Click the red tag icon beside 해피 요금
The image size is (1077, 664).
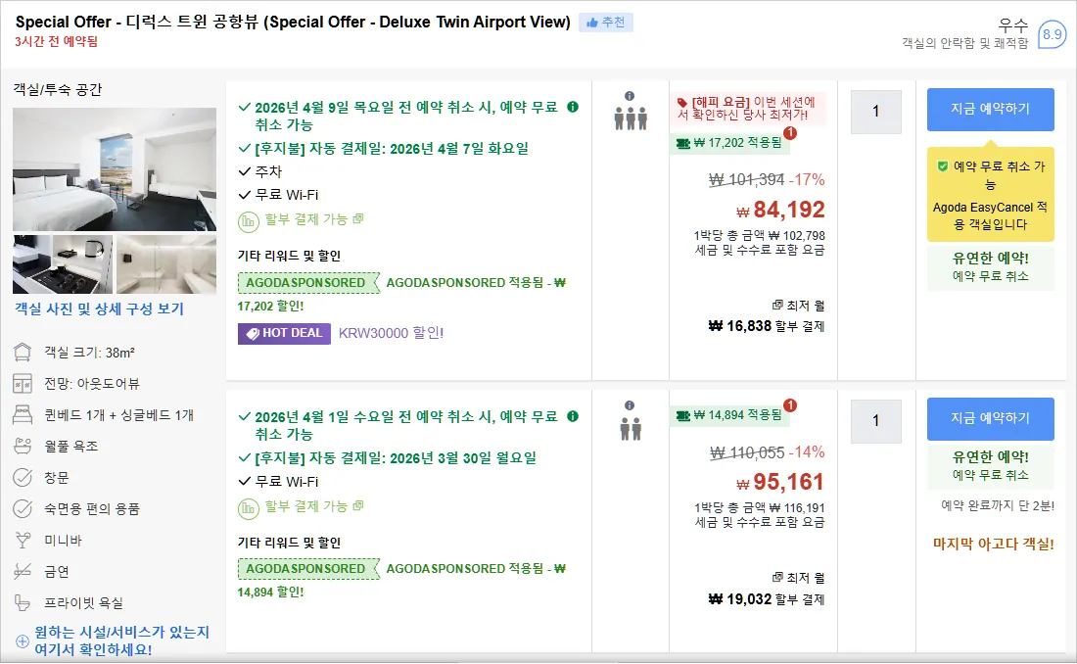point(682,103)
